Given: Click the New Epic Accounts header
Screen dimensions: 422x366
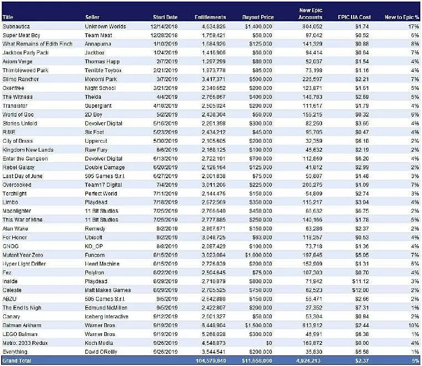Looking at the screenshot, I should click(x=311, y=14).
